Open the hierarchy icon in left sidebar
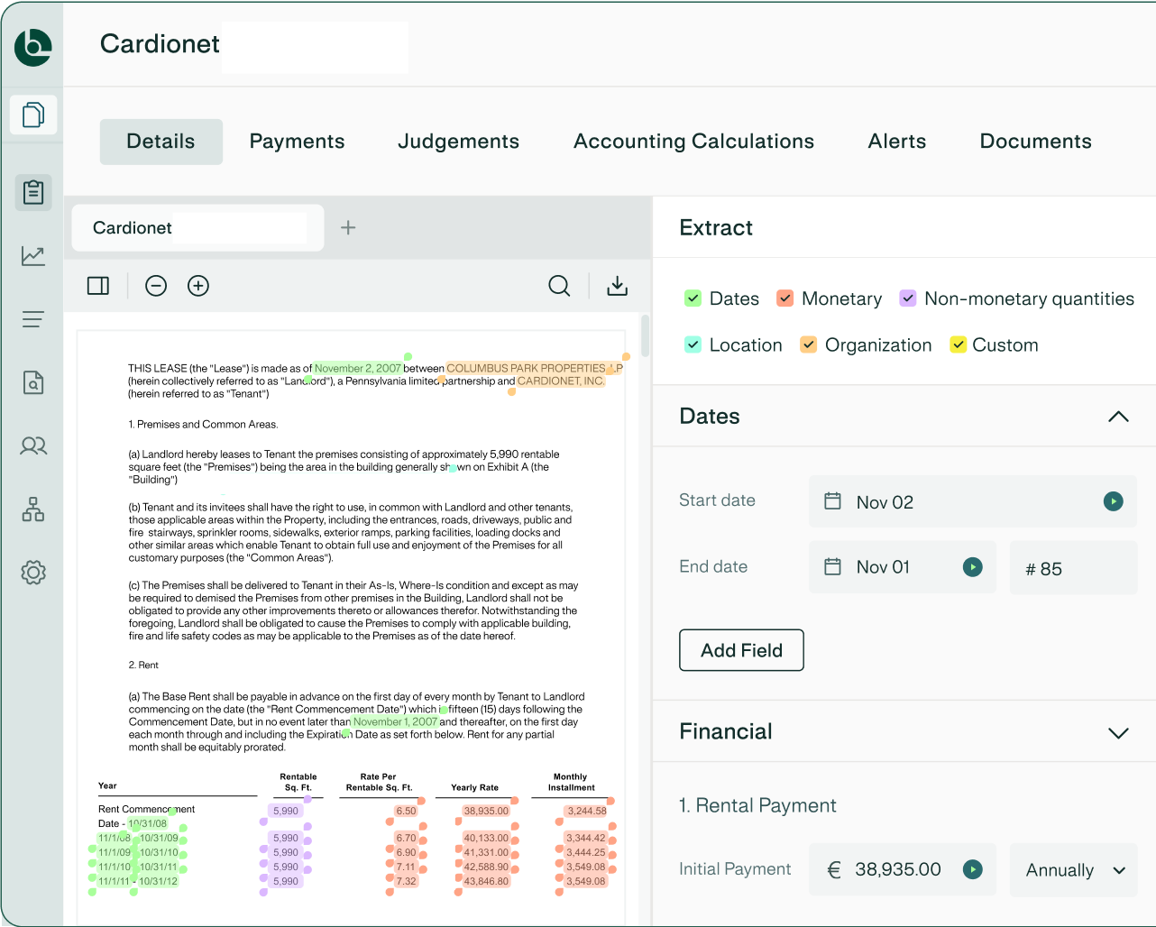Image resolution: width=1156 pixels, height=927 pixels. tap(33, 509)
